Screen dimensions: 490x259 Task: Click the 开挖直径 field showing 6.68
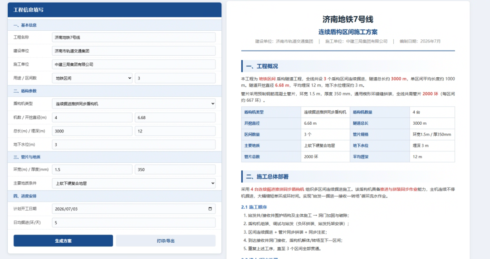coord(175,118)
